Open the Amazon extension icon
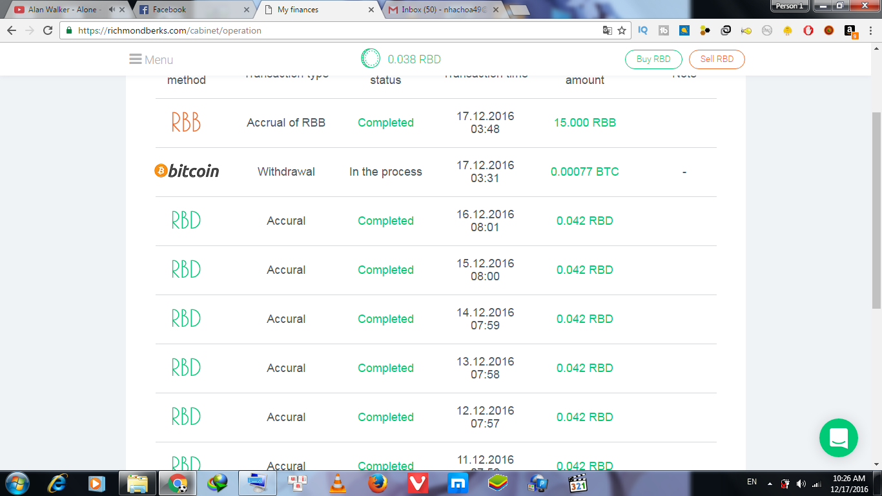The image size is (882, 496). (850, 31)
